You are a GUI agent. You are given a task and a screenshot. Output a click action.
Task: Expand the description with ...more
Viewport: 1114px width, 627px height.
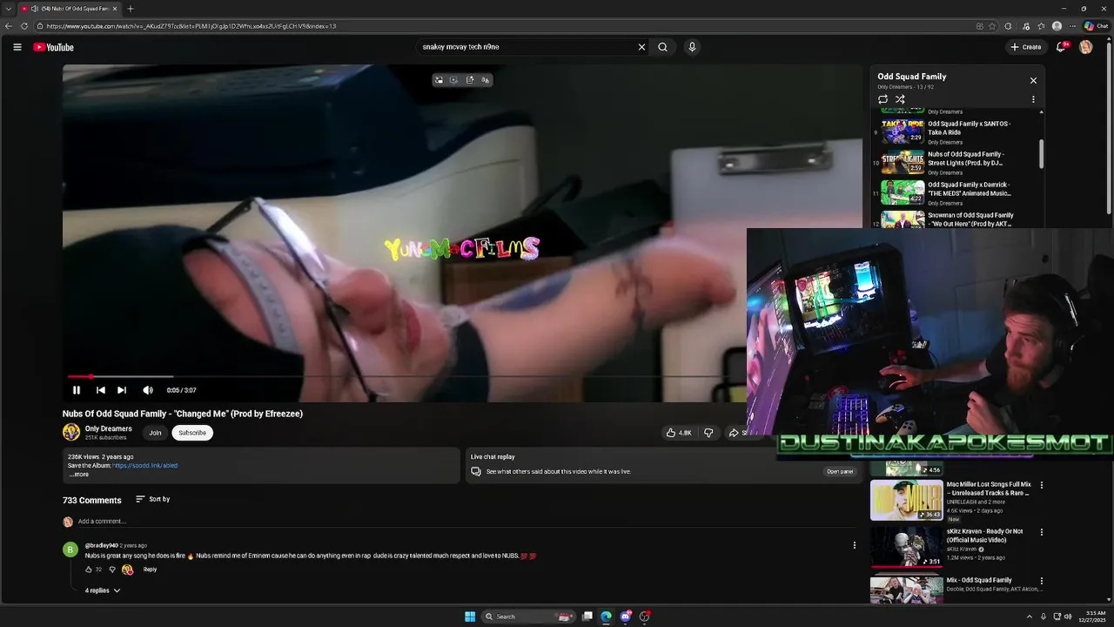click(79, 475)
